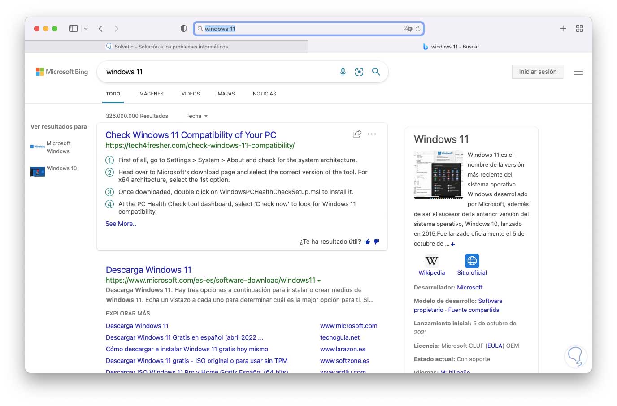Select the windows 11 - Buscar tab
617x406 pixels.
pyautogui.click(x=450, y=47)
